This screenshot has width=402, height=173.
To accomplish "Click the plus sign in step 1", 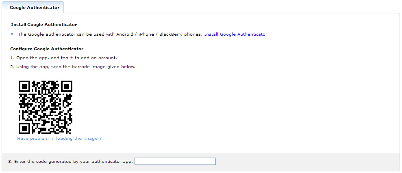I will coord(71,58).
